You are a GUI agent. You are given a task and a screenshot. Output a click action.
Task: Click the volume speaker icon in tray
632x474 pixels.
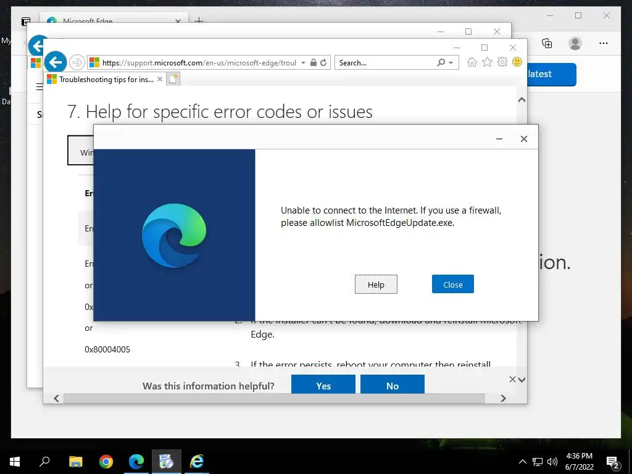[x=552, y=462]
